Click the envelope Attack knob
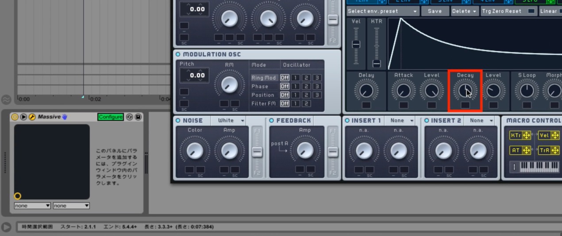This screenshot has height=236, width=562. (x=403, y=91)
